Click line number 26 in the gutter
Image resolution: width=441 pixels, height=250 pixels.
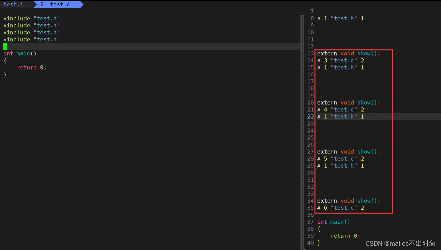click(x=310, y=145)
